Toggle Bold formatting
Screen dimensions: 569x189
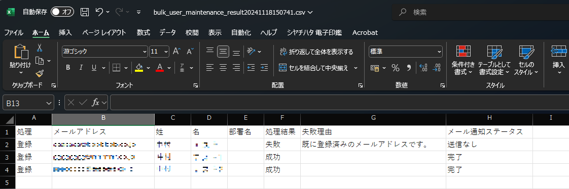click(68, 67)
